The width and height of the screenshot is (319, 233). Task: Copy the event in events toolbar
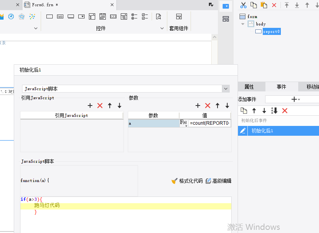244,111
